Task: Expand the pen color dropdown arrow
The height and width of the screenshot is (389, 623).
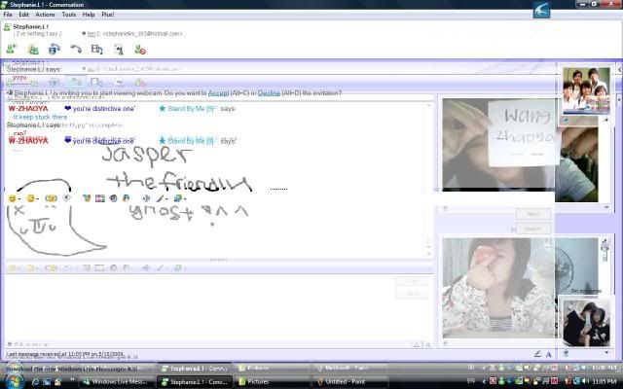Action: pos(166,198)
